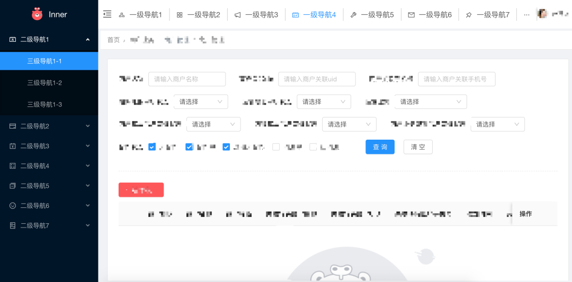Click the 二级导航7 document icon
This screenshot has width=572, height=282.
12,225
